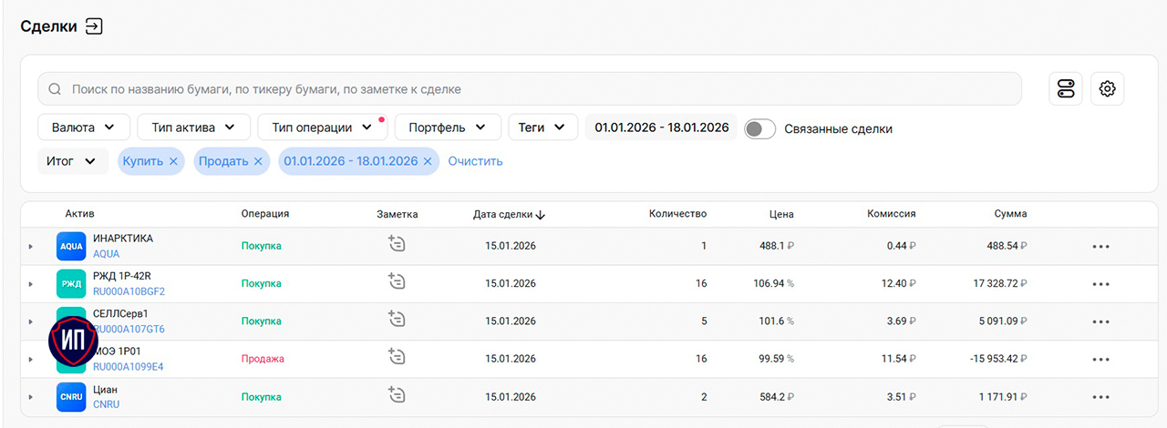Click the view switcher icon beside search
Viewport: 1167px width, 428px height.
[x=1066, y=88]
